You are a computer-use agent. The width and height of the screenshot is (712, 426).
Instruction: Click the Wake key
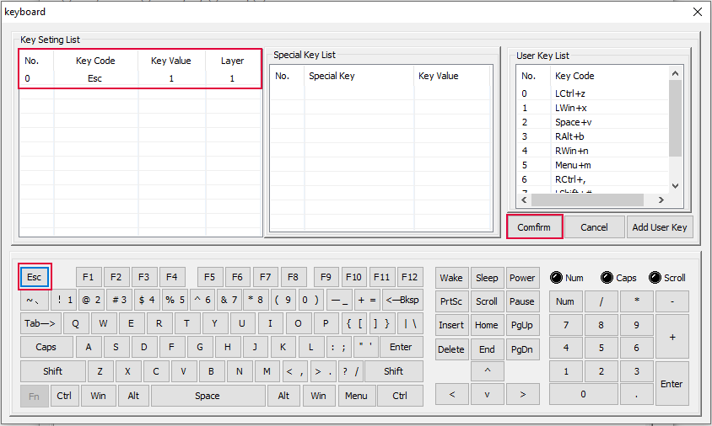coord(451,278)
